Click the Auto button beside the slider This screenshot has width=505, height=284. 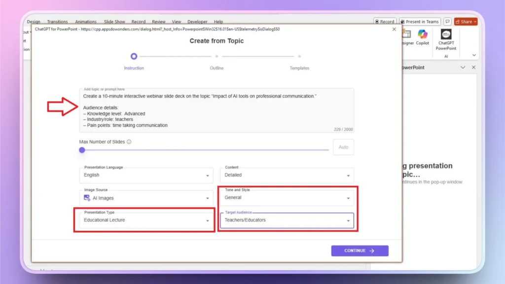pos(343,147)
